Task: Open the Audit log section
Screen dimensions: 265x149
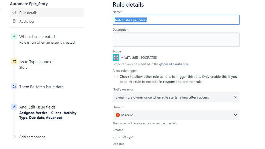Action: (x=47, y=21)
